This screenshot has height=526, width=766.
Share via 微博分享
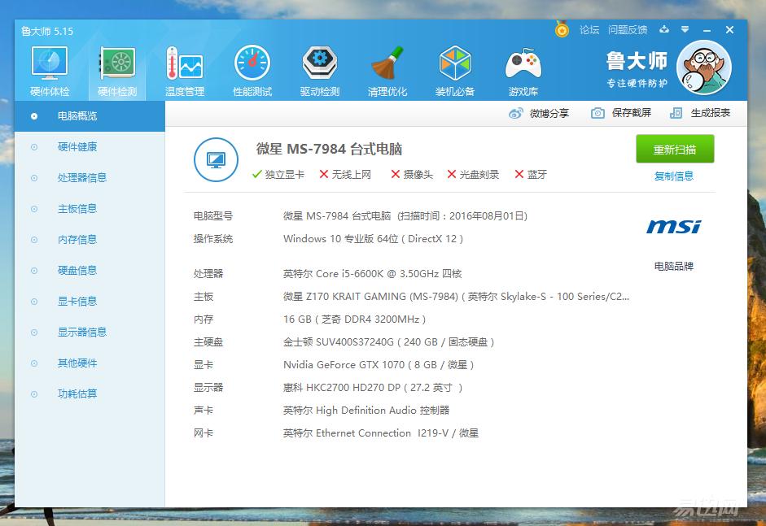click(x=539, y=114)
